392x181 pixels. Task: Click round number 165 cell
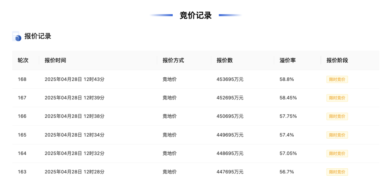coord(22,135)
